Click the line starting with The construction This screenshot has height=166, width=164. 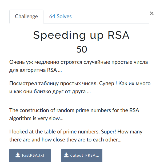point(74,110)
